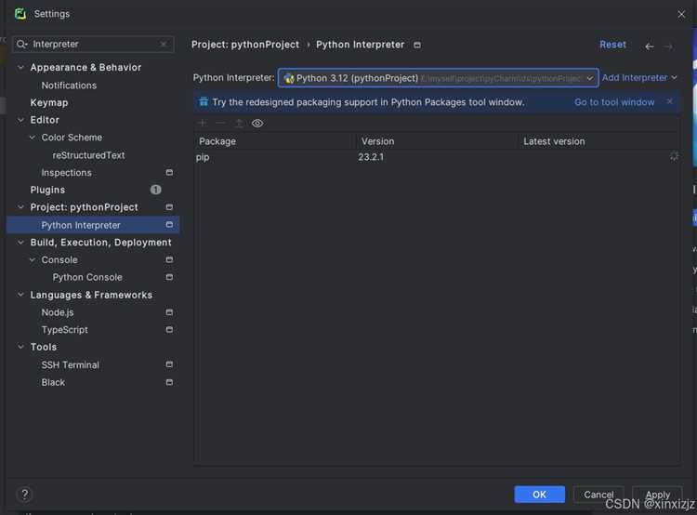Open the Notifications settings page

click(69, 85)
